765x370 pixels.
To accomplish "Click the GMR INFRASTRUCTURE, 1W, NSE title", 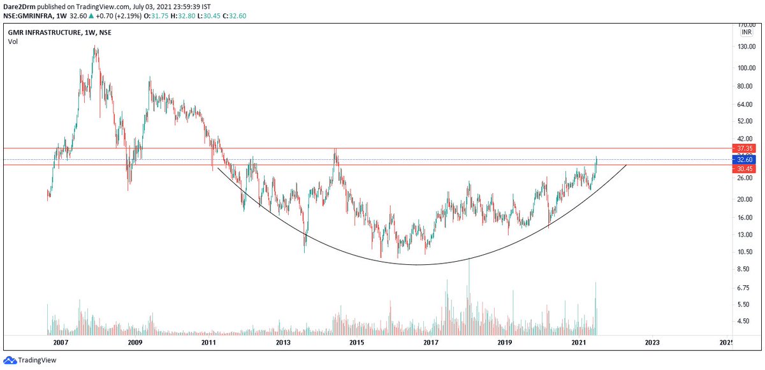I will click(59, 32).
